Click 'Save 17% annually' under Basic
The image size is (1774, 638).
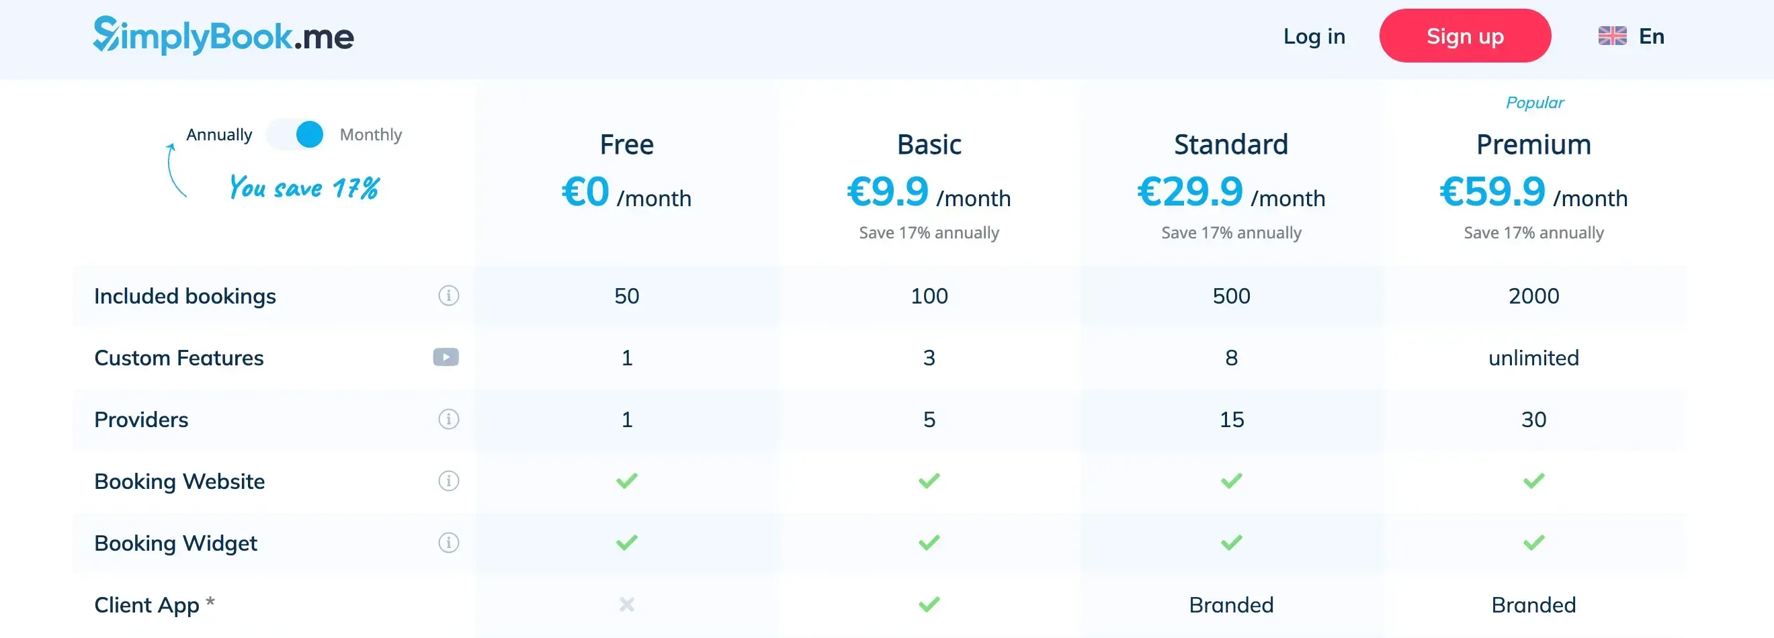point(928,232)
